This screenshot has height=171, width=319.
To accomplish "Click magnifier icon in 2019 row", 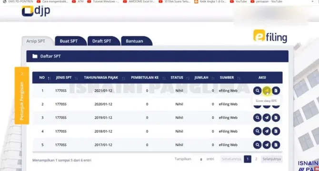I will pyautogui.click(x=257, y=118).
